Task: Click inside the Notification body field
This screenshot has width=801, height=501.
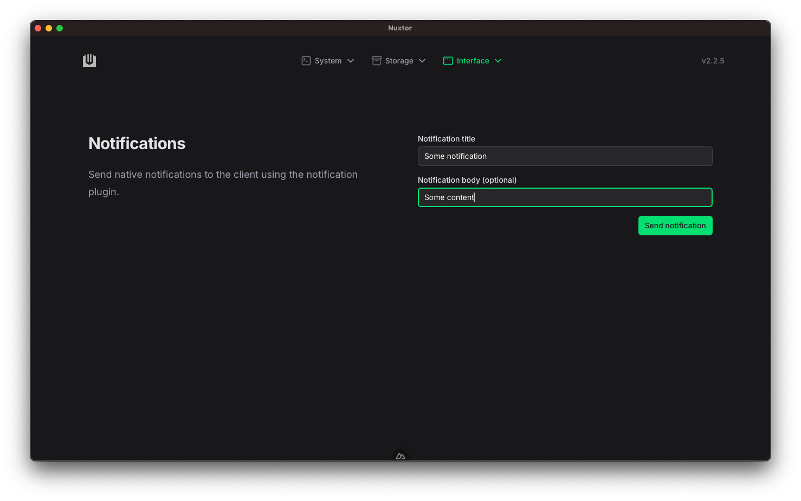Action: (x=565, y=197)
